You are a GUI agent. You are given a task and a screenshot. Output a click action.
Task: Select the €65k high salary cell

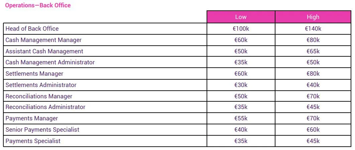coord(313,51)
